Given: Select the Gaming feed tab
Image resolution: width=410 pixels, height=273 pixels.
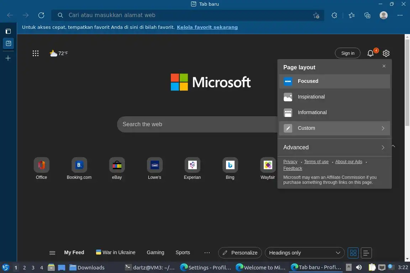Looking at the screenshot, I should [155, 252].
